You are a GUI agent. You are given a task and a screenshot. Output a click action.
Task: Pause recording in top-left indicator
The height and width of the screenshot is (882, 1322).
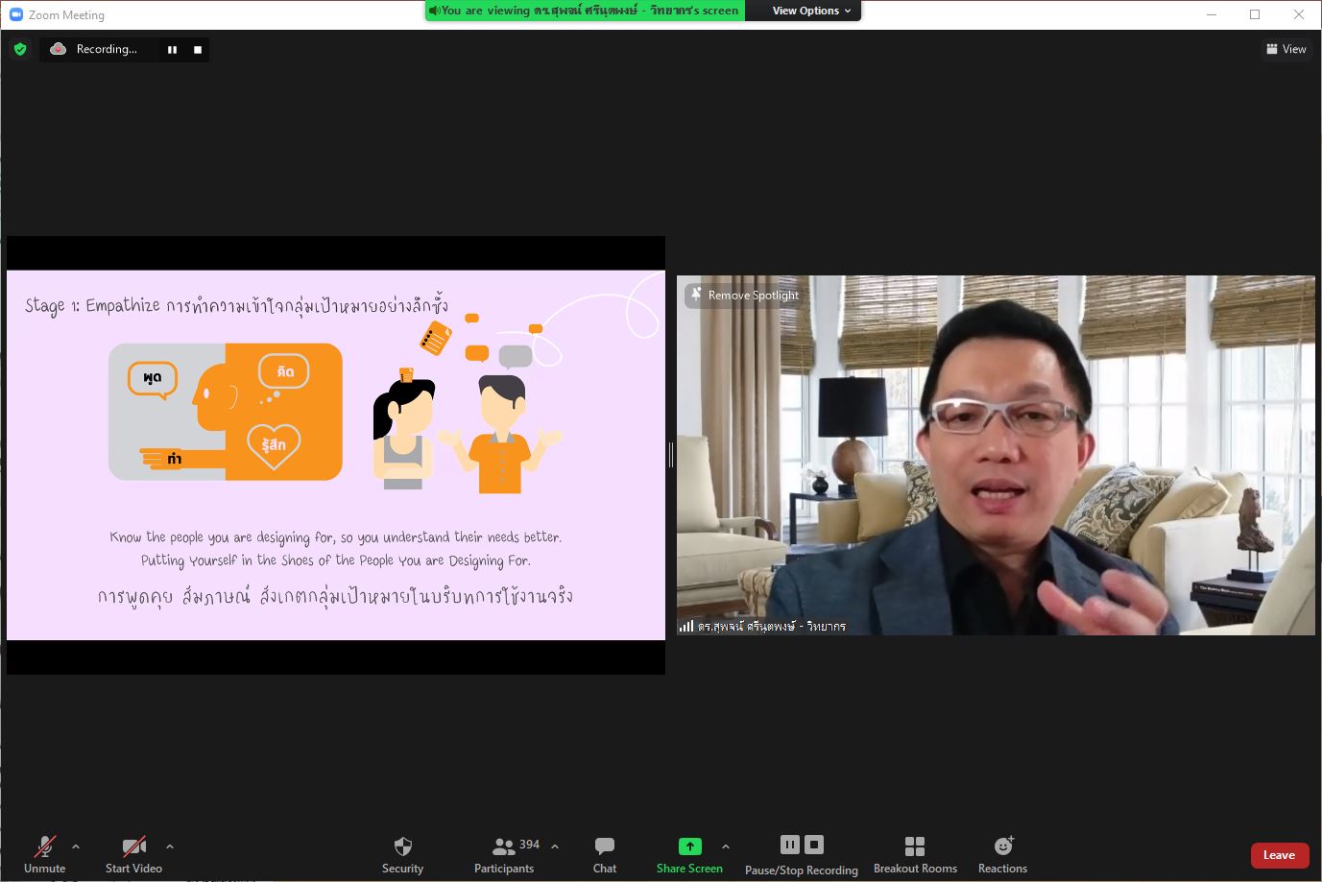point(172,50)
